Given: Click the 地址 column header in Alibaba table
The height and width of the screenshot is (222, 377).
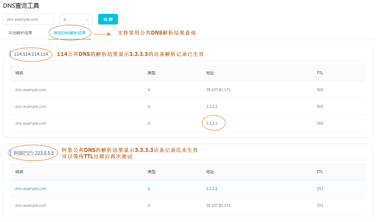Looking at the screenshot, I should click(210, 172).
